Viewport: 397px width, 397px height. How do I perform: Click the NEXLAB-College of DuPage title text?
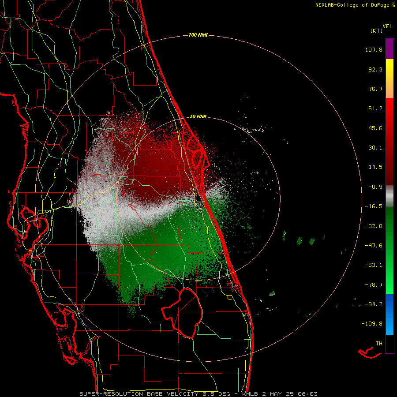pos(355,5)
